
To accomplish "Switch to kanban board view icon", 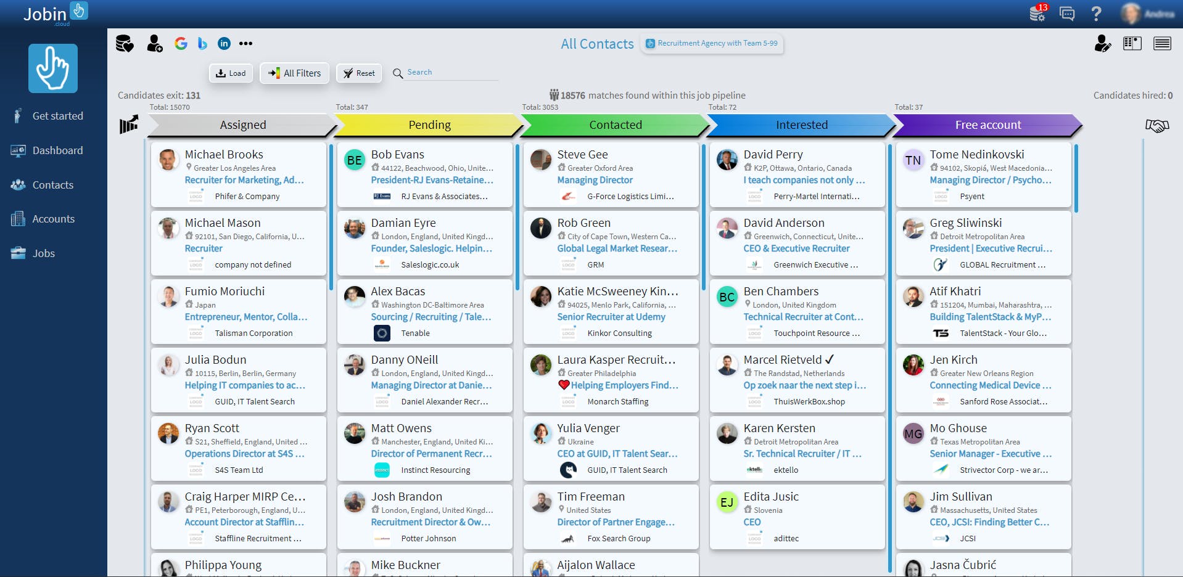I will 1132,43.
